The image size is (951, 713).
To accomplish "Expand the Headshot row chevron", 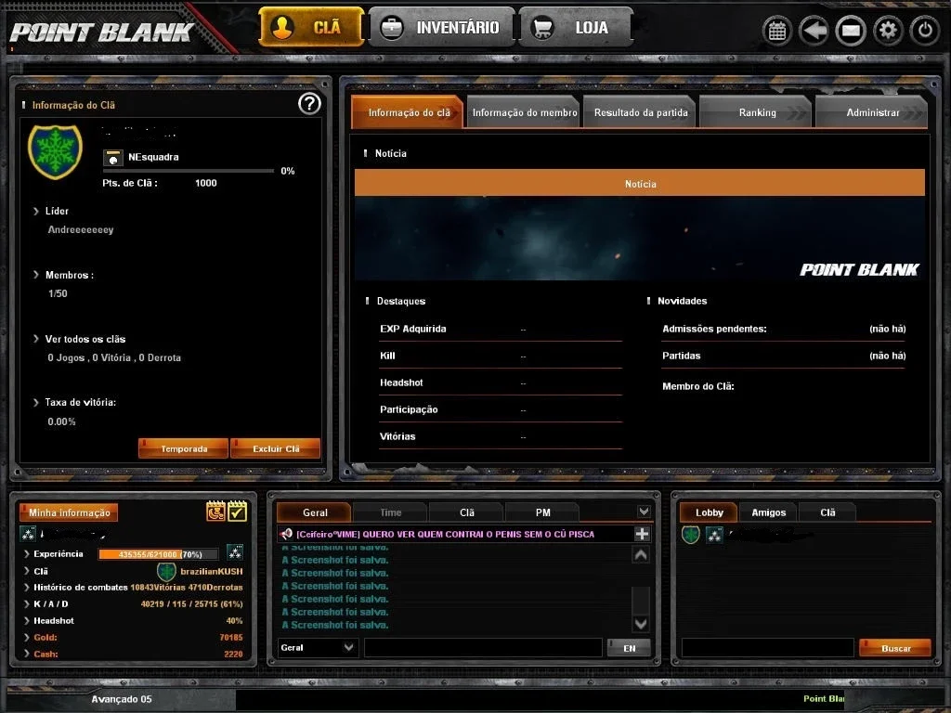I will 27,620.
